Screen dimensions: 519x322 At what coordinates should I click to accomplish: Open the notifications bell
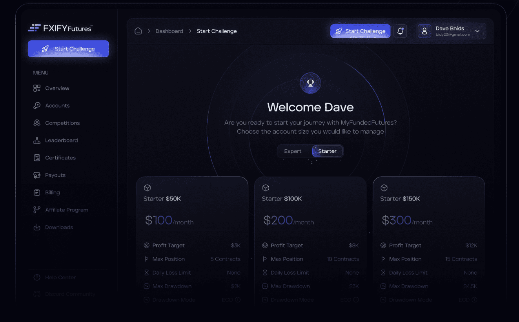pos(400,31)
